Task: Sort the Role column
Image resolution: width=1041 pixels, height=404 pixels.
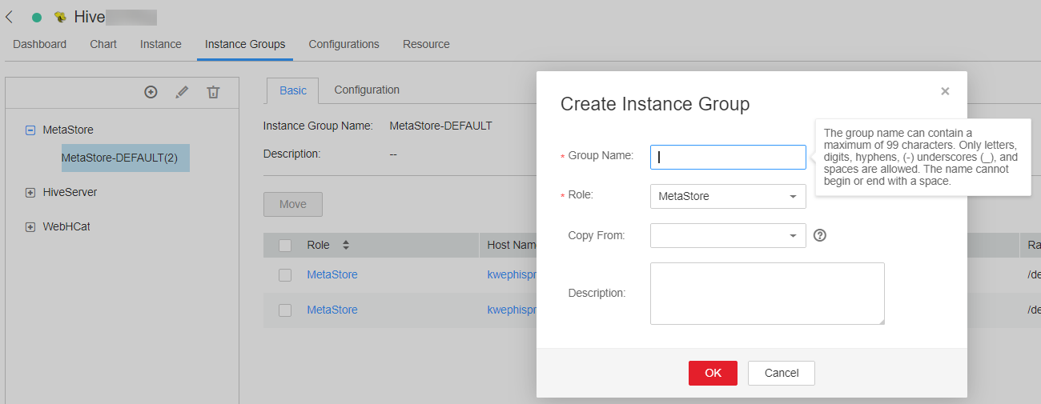Action: pyautogui.click(x=346, y=245)
